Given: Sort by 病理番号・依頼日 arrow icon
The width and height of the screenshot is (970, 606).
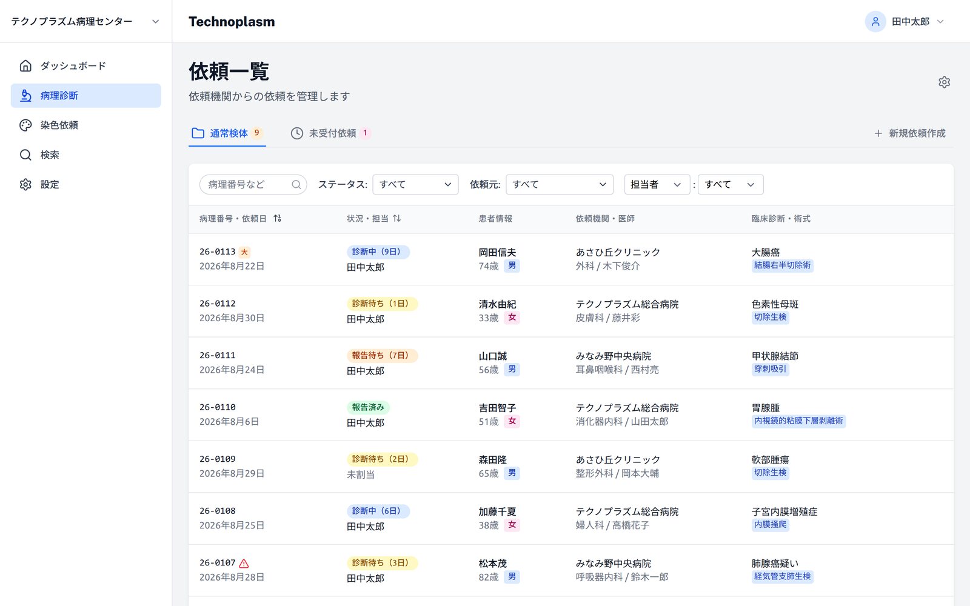Looking at the screenshot, I should click(277, 218).
